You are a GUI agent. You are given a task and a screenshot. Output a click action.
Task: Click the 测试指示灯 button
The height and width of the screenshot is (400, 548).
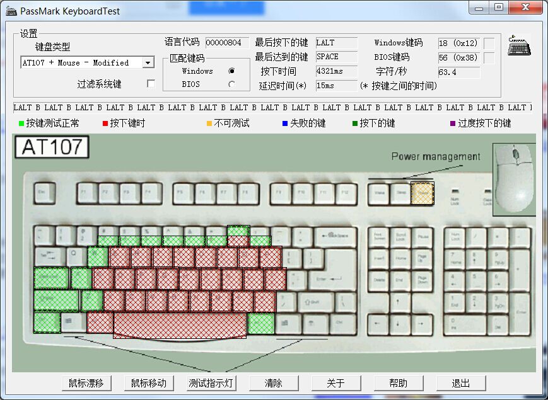point(211,383)
